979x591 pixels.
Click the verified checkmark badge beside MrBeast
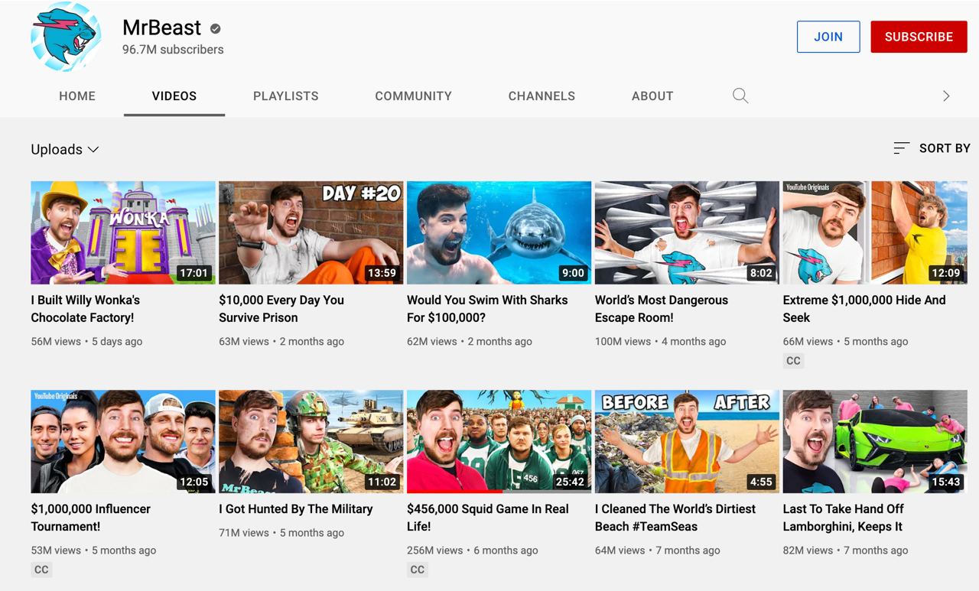coord(216,28)
